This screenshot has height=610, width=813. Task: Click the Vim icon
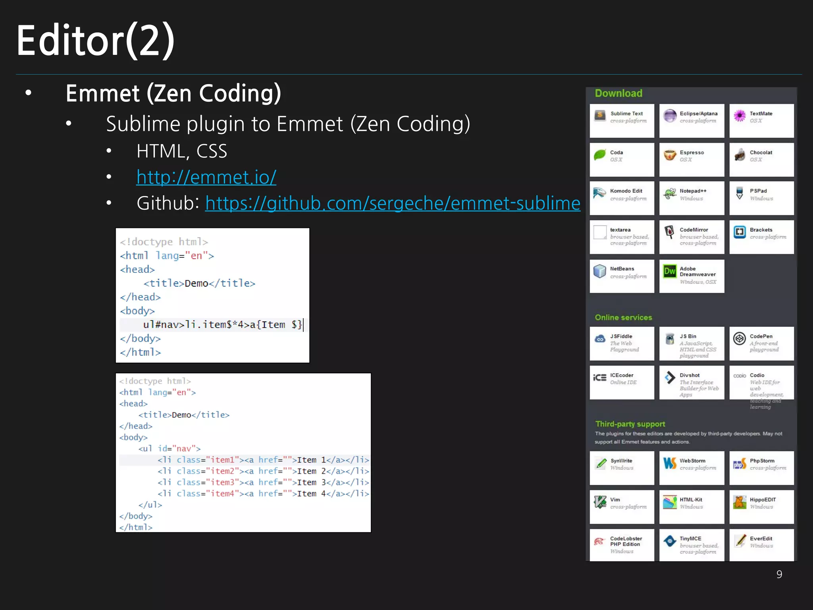click(x=600, y=502)
